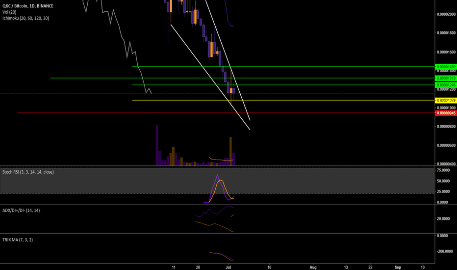Click the green 0.00001318 price label

[x=446, y=78]
